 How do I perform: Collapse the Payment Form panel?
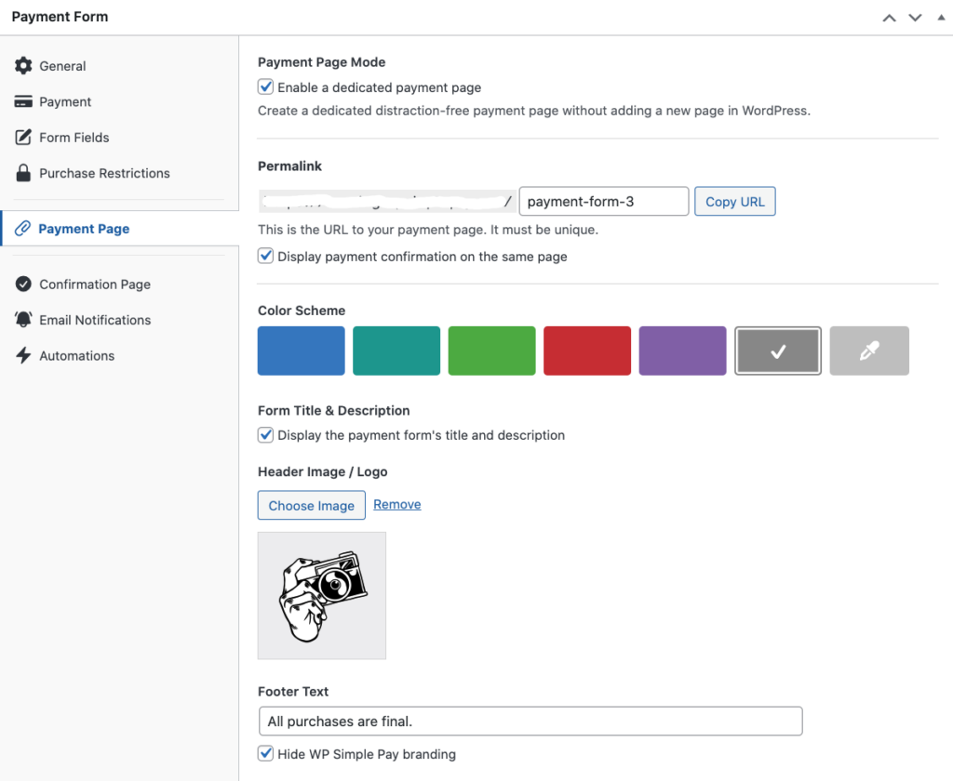point(939,18)
